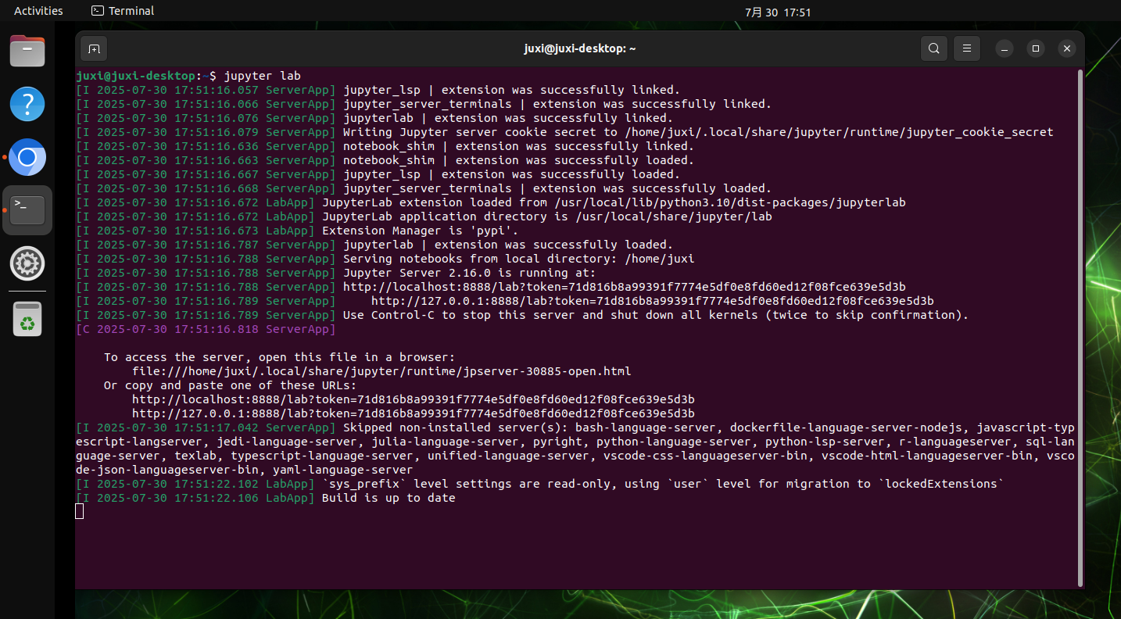This screenshot has height=619, width=1121.
Task: Click 'Use Control-C to stop this server' line
Action: pyautogui.click(x=656, y=315)
